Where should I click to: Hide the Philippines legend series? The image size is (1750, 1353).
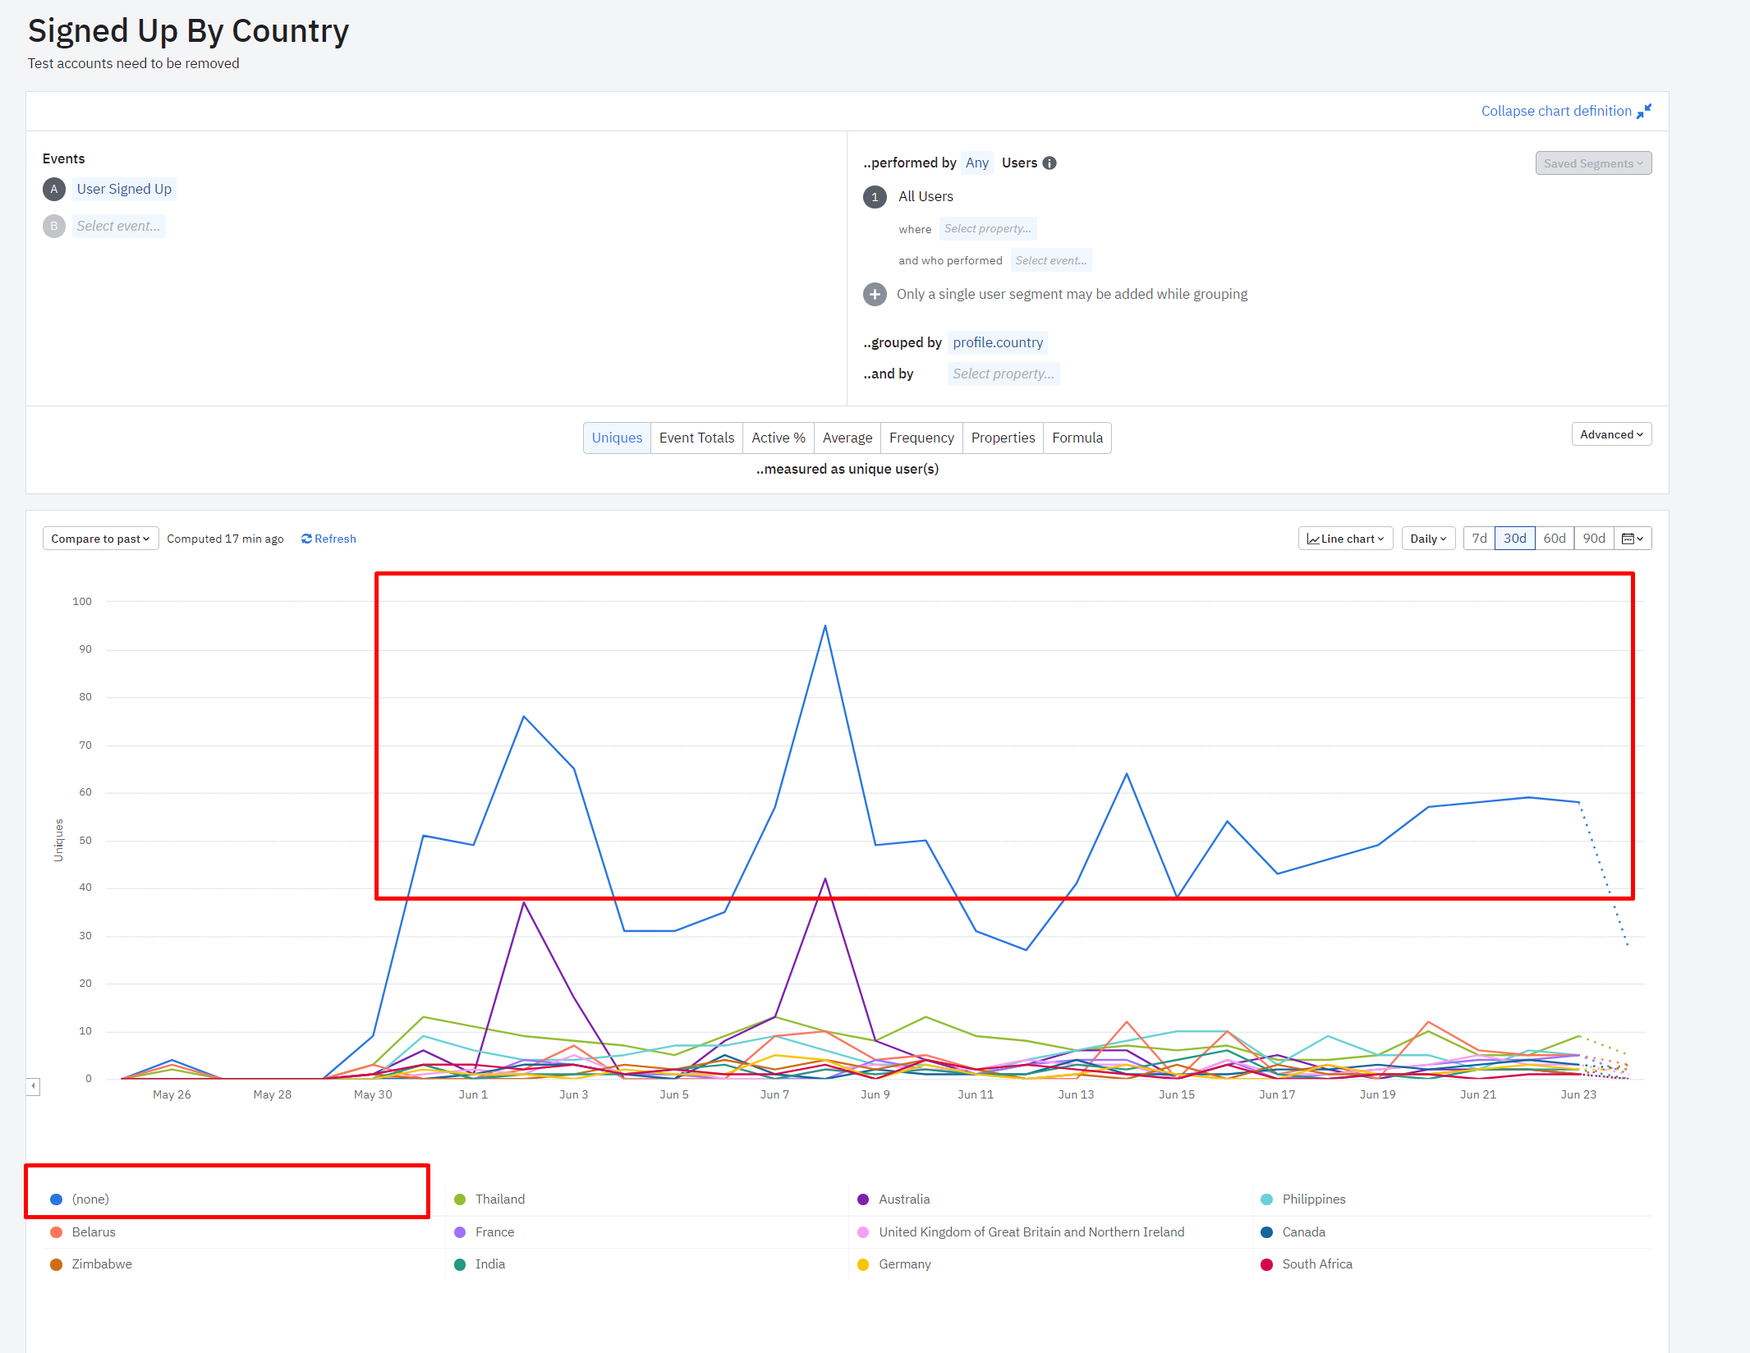(1313, 1199)
